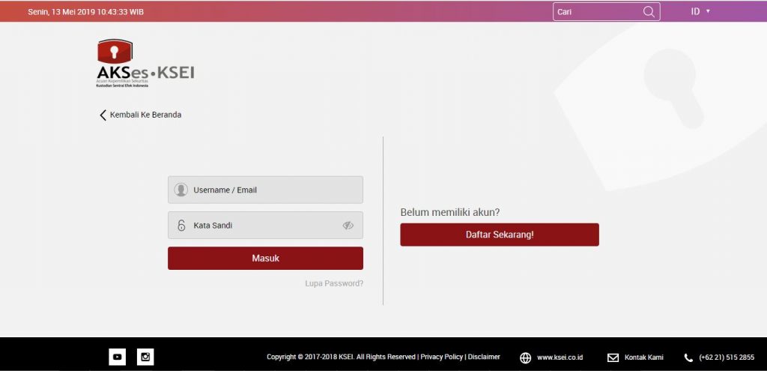Open the ID language dropdown

tap(700, 11)
